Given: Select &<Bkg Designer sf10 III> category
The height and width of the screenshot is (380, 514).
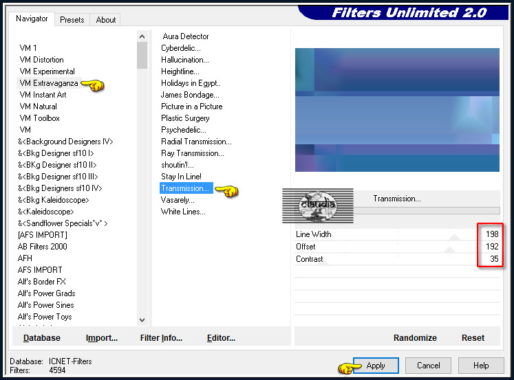Looking at the screenshot, I should click(x=58, y=177).
